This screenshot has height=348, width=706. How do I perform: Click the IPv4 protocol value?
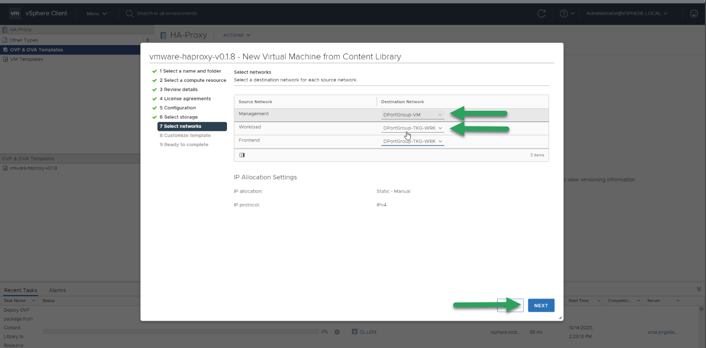381,205
